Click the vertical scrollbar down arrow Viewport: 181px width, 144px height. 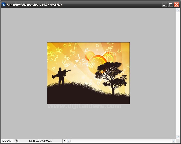(x=178, y=137)
